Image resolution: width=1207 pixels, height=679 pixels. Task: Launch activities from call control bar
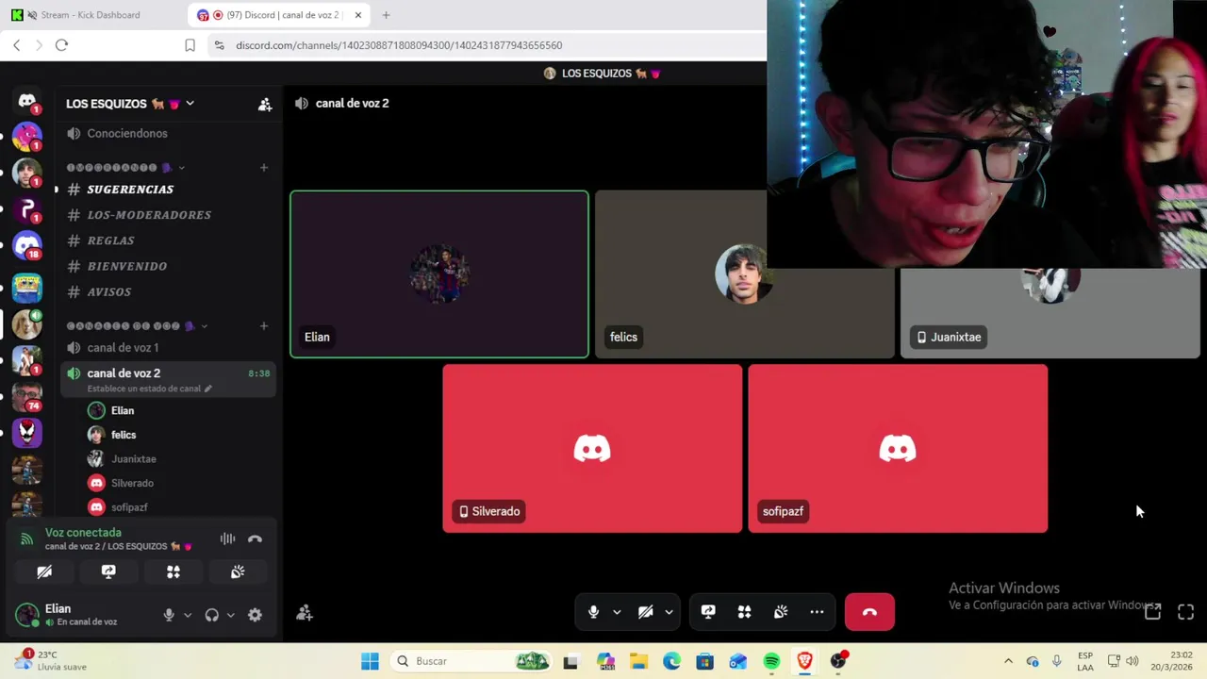pos(744,612)
